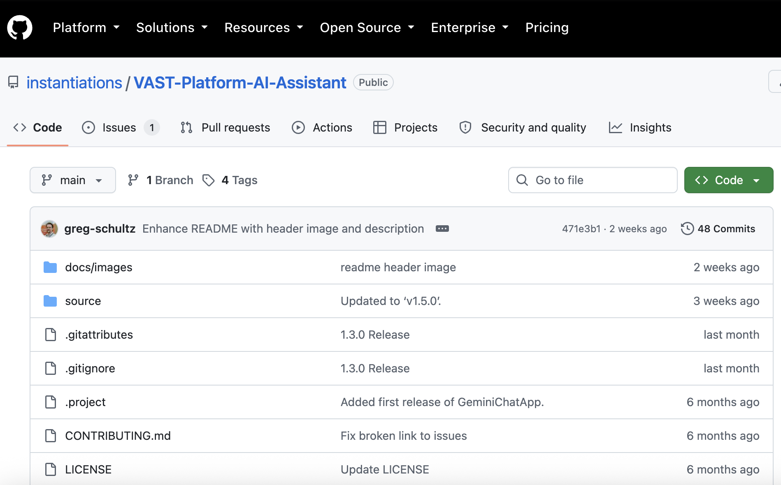Open the latest commit message link
This screenshot has height=485, width=781.
point(283,229)
